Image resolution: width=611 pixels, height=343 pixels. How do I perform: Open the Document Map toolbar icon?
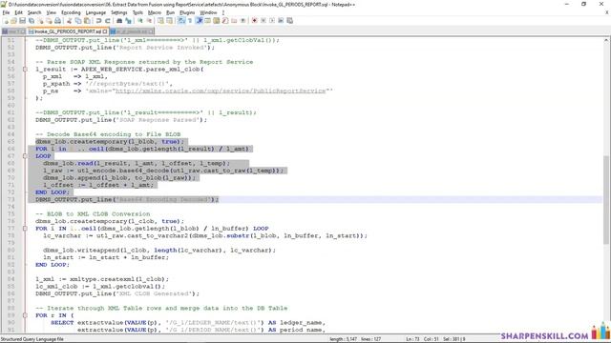click(x=217, y=21)
